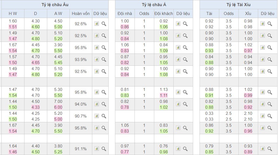Click the 7.00 away-win odds value
This screenshot has height=155, width=279.
tap(58, 101)
